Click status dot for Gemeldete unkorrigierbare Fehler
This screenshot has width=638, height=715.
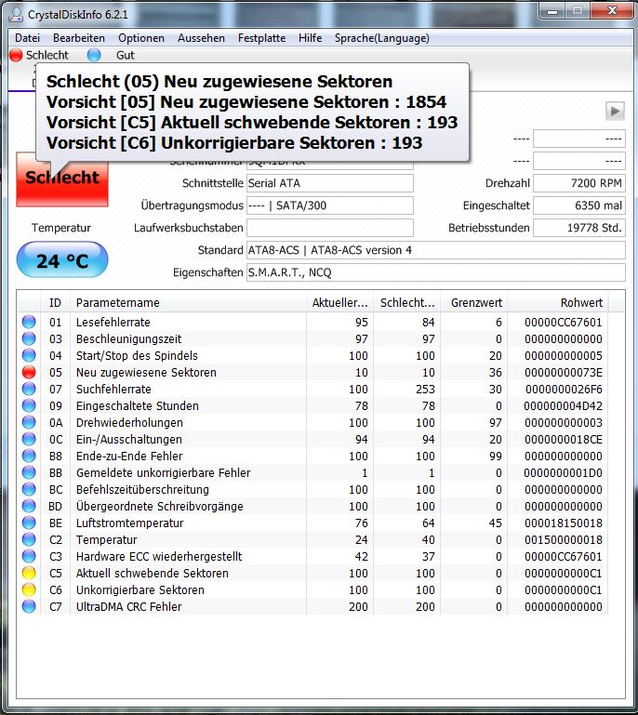point(29,473)
